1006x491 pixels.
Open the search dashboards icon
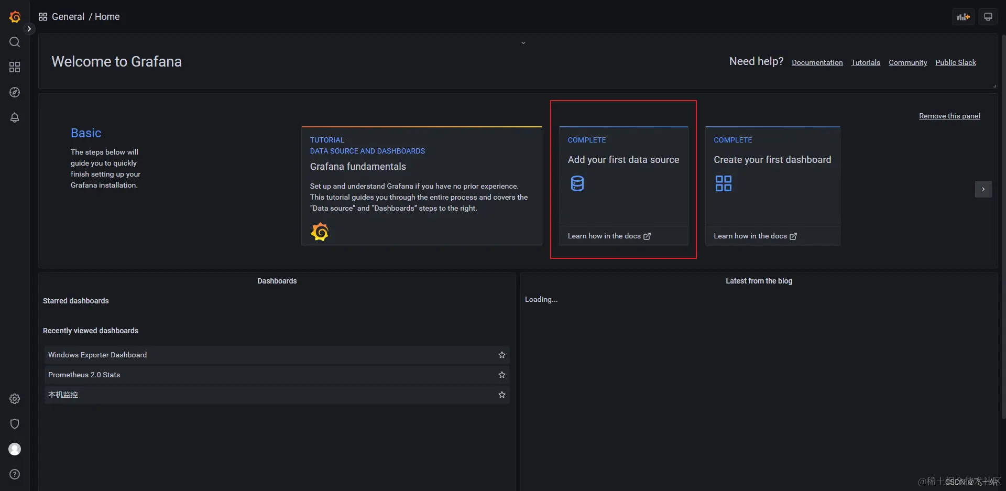coord(15,42)
